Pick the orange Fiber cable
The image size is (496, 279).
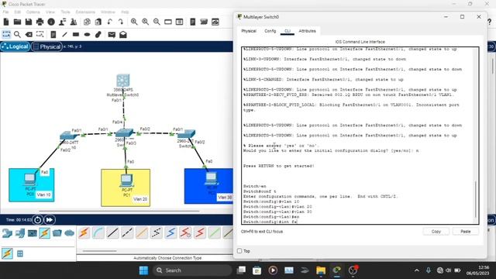point(142,232)
